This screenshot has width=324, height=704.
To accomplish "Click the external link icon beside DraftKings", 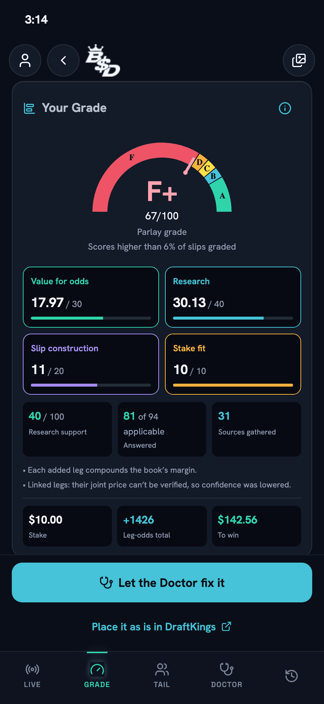I will (226, 626).
